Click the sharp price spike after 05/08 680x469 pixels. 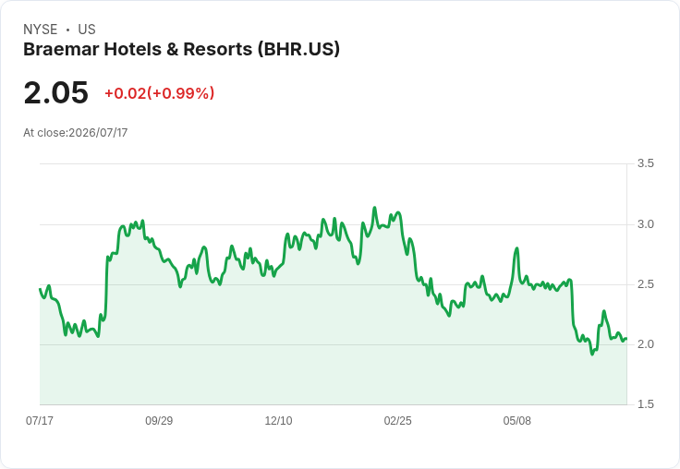pyautogui.click(x=516, y=248)
